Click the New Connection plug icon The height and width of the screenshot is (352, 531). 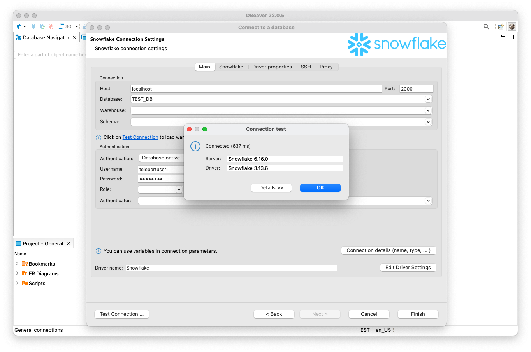point(19,26)
